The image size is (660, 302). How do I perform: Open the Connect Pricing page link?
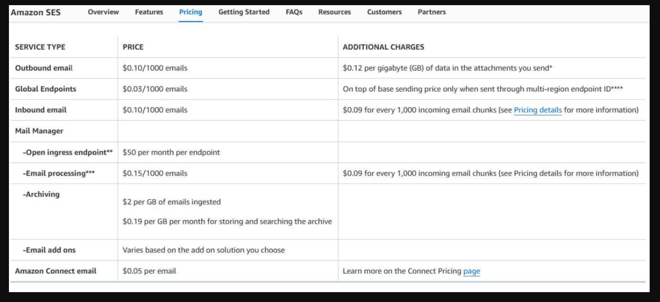coord(471,271)
